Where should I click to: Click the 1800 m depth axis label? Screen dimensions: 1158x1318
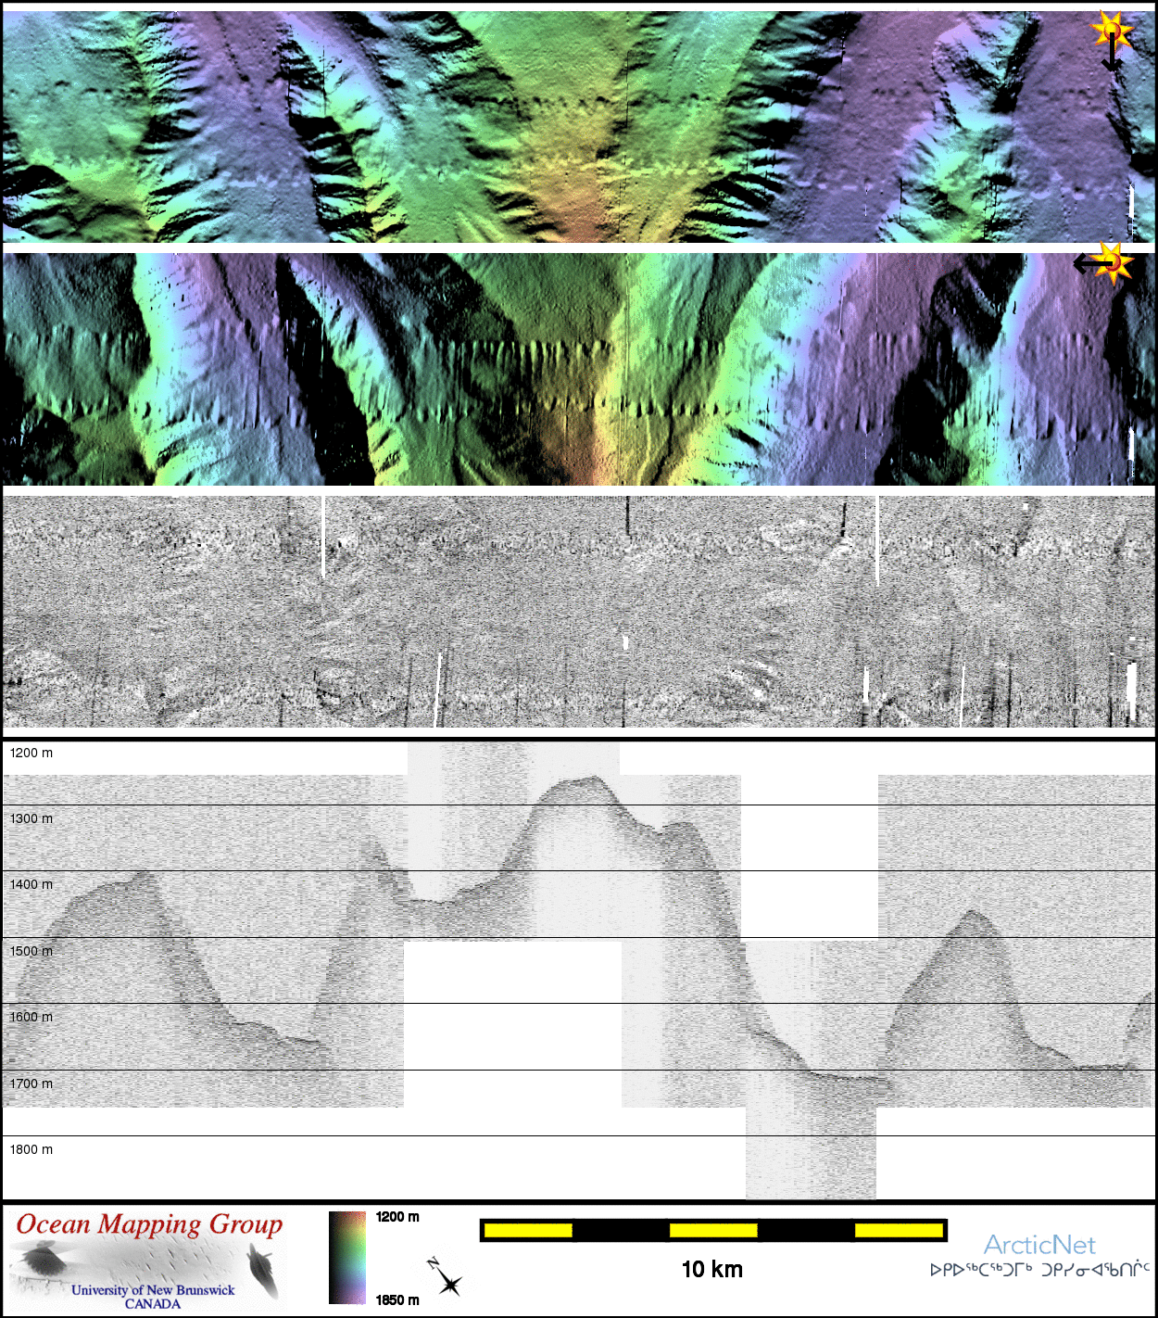click(31, 1150)
